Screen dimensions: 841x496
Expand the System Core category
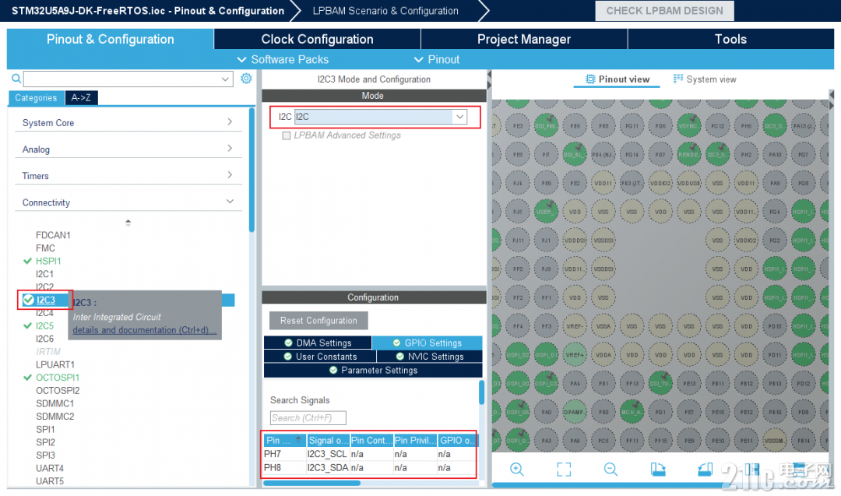(x=128, y=123)
